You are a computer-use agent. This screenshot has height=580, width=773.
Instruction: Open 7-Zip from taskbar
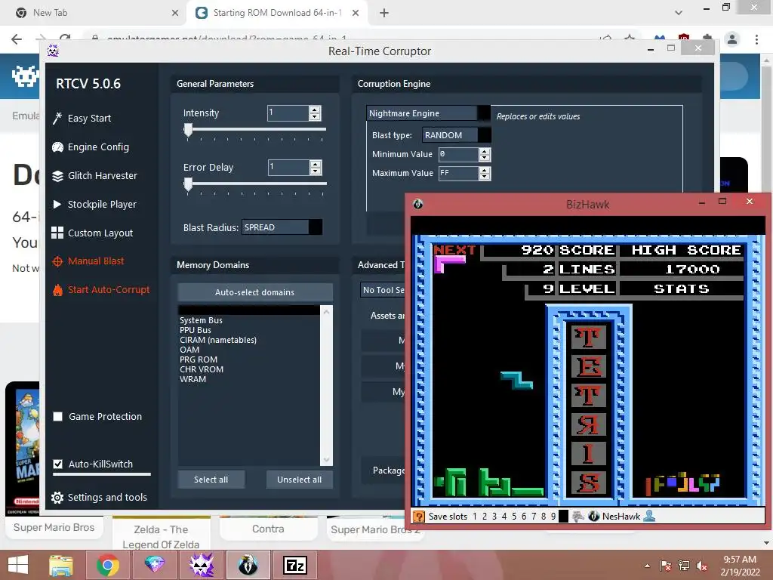pos(295,565)
